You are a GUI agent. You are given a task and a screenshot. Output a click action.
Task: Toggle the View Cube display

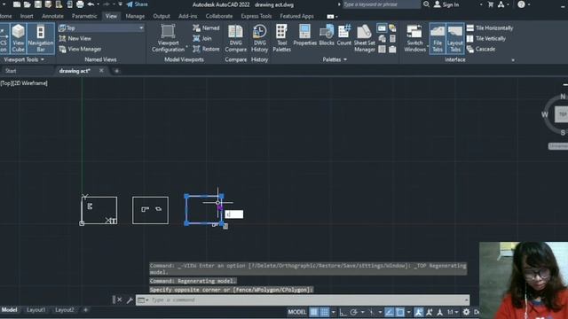pyautogui.click(x=18, y=38)
